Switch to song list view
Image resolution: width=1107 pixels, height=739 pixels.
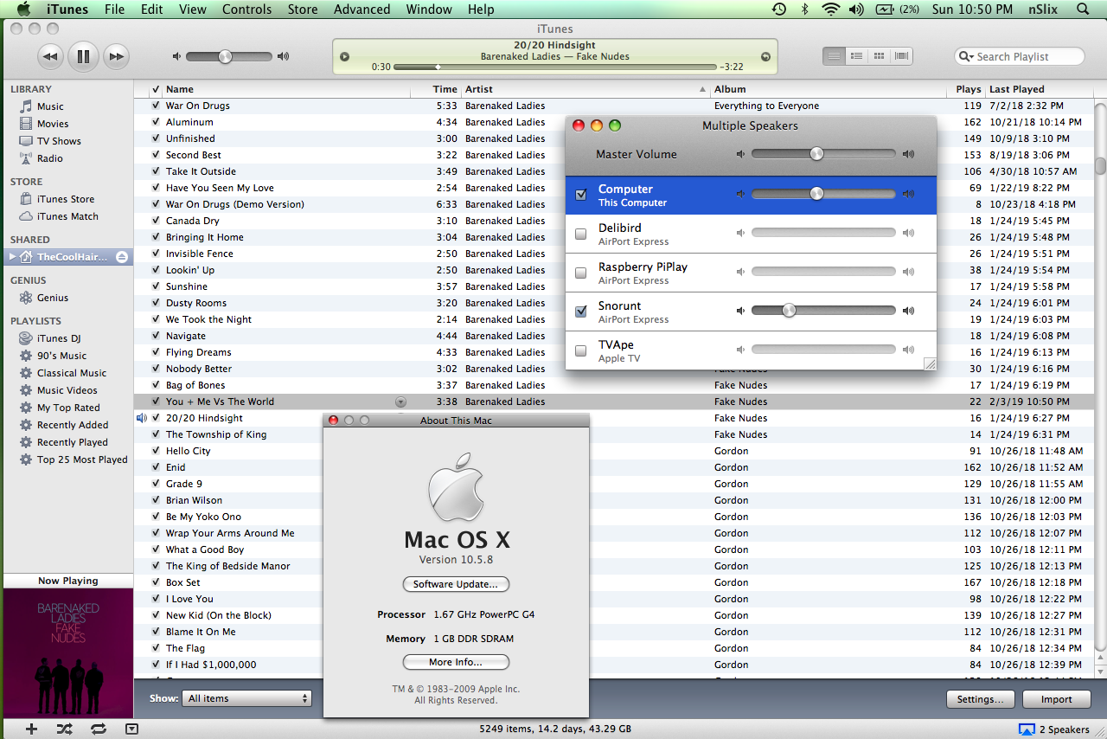[x=834, y=56]
